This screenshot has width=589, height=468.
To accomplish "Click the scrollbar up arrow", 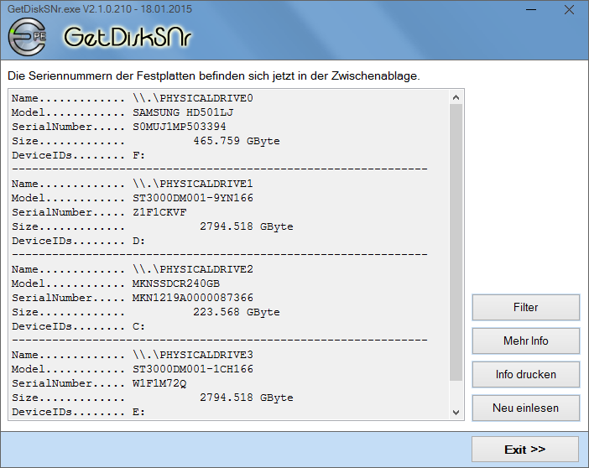I will [x=456, y=96].
